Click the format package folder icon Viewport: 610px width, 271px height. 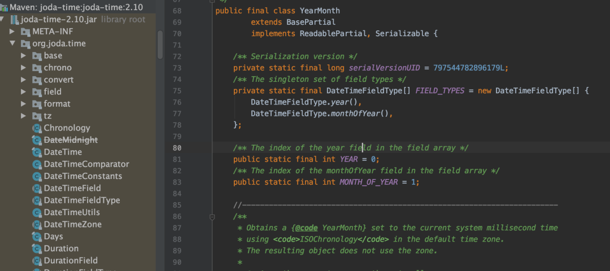click(37, 104)
